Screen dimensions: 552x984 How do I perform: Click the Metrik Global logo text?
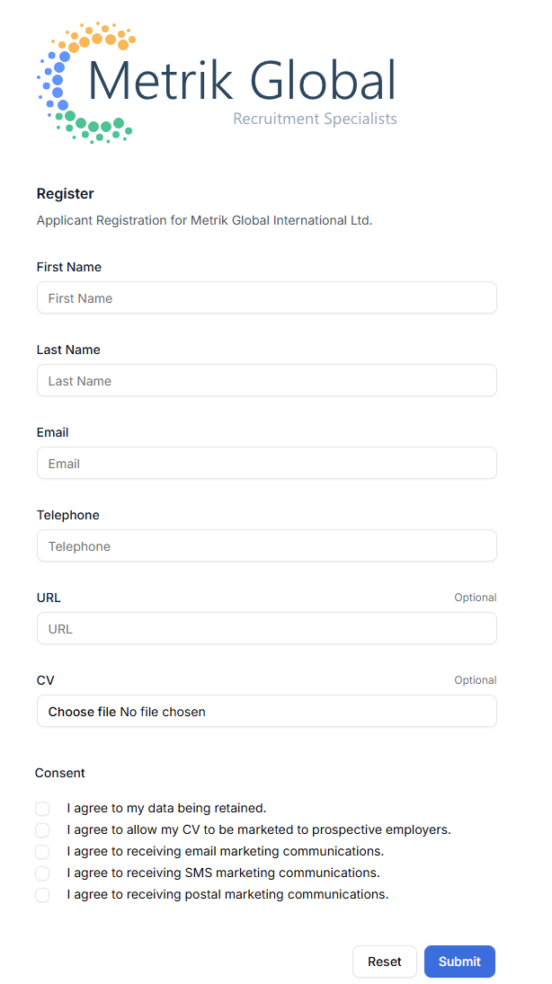coord(242,81)
